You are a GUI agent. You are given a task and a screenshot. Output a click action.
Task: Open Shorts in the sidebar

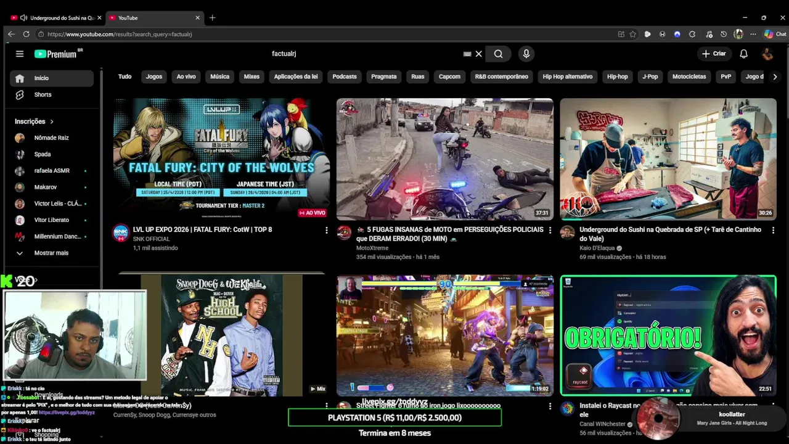[x=52, y=95]
